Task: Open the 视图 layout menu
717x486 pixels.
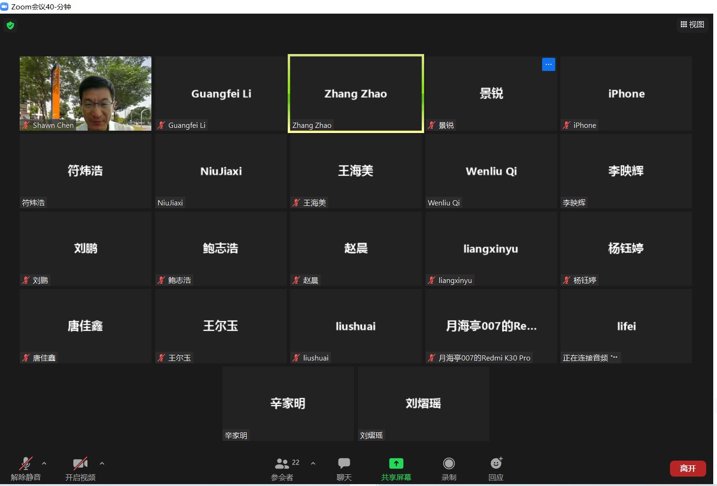Action: pyautogui.click(x=693, y=24)
